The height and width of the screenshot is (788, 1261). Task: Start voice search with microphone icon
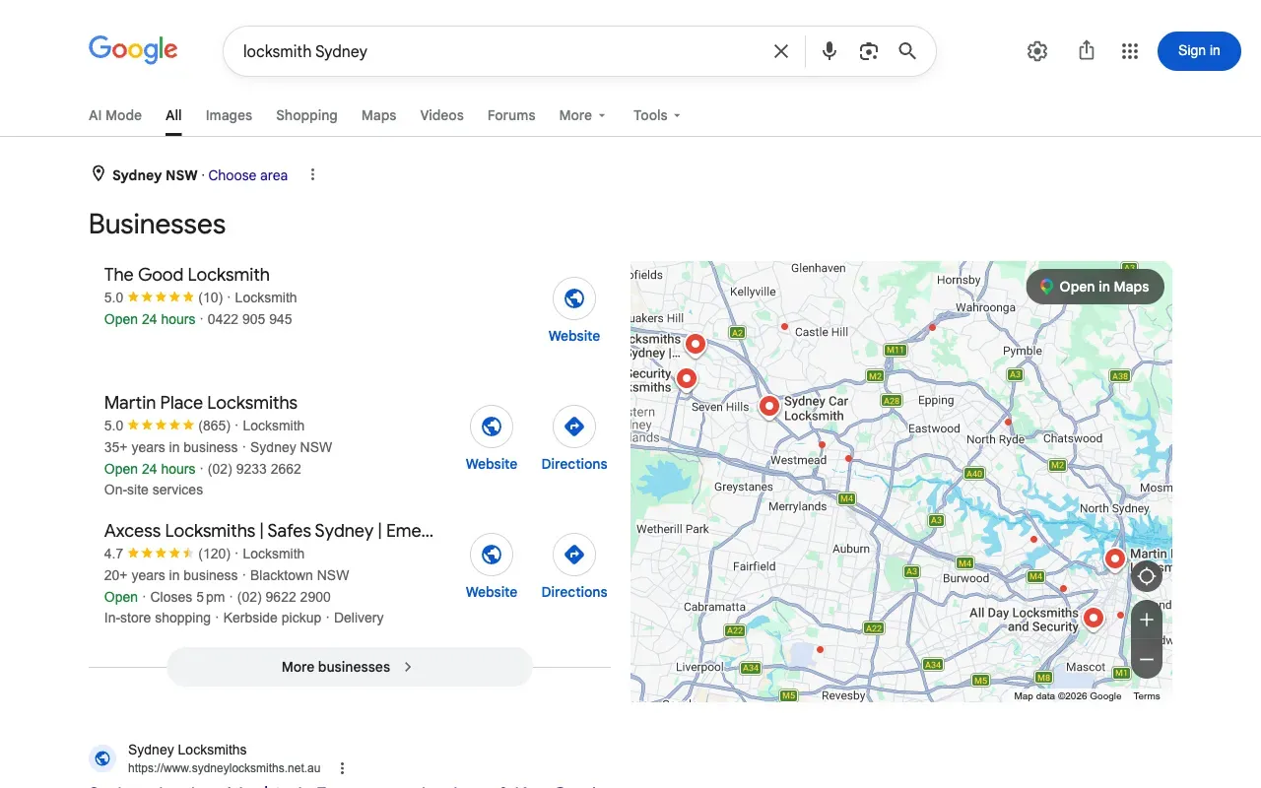click(x=830, y=51)
